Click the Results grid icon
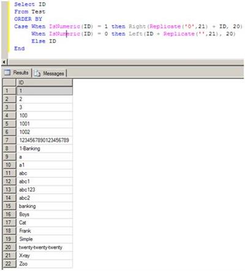The image size is (245, 271). (x=7, y=72)
